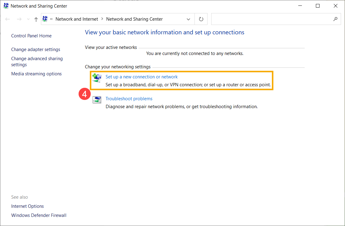345x226 pixels.
Task: Expand the breadcrumb arrow after Network and Internet
Action: [x=102, y=19]
